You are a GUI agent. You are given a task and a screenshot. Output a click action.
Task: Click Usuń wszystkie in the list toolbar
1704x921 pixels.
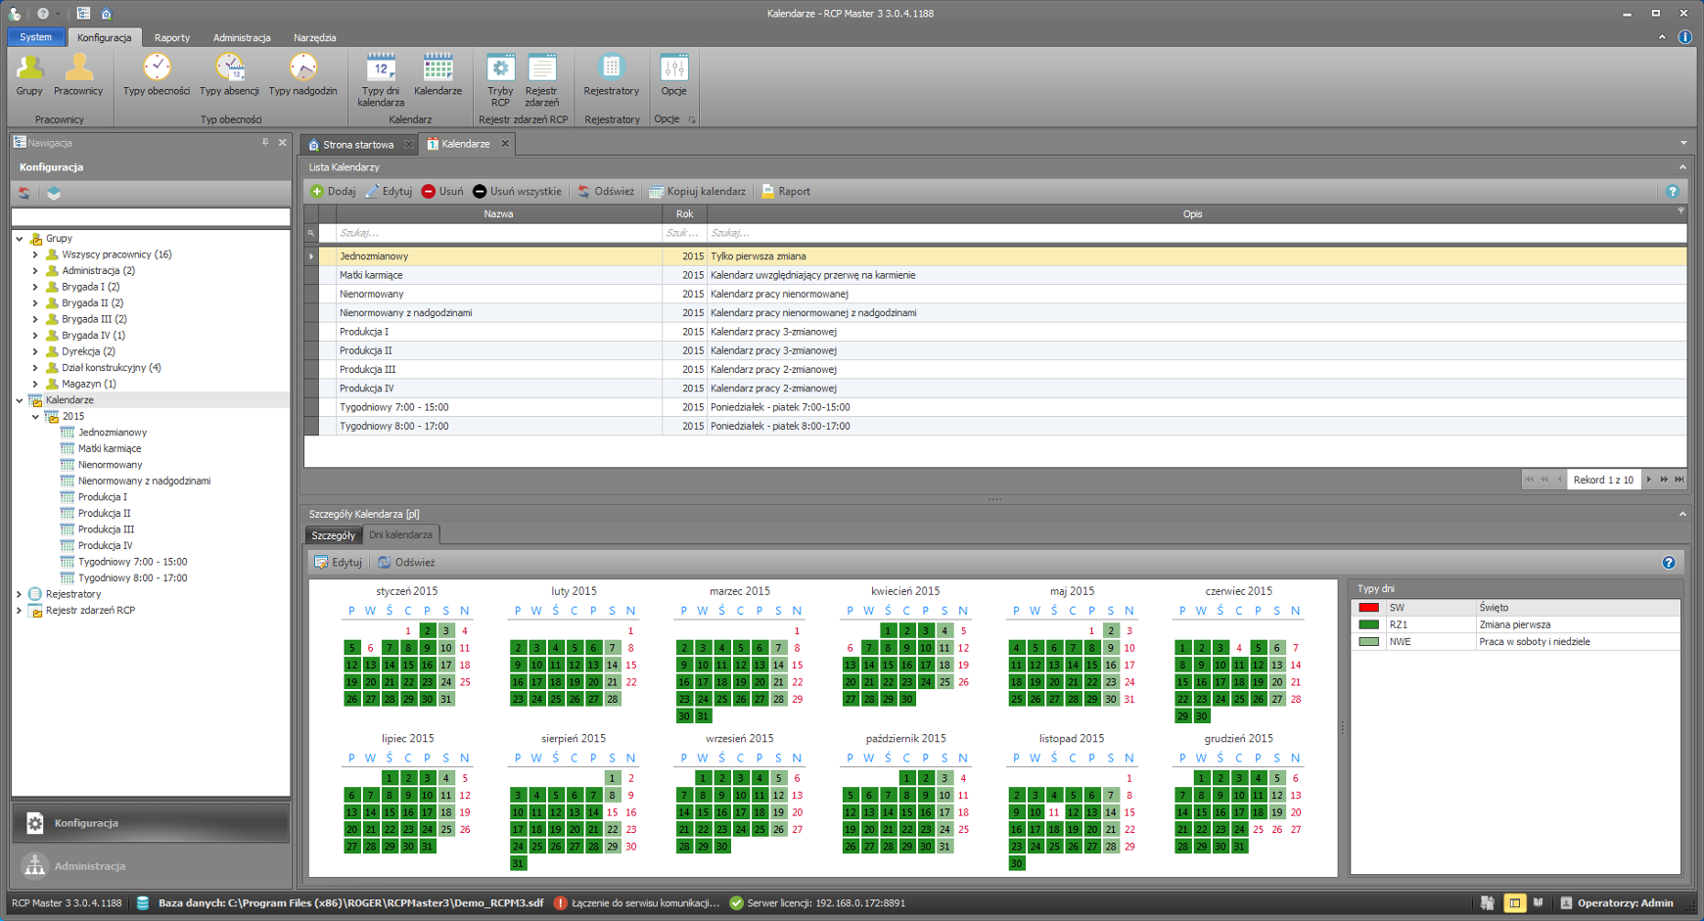(517, 192)
